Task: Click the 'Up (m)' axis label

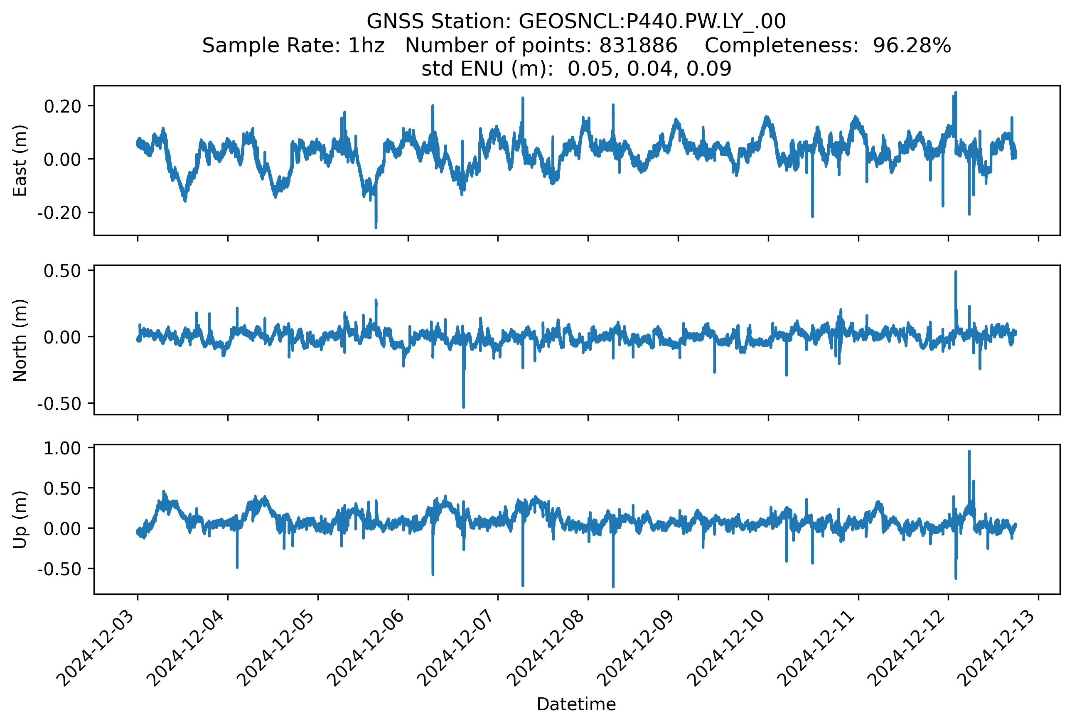Action: click(x=20, y=520)
